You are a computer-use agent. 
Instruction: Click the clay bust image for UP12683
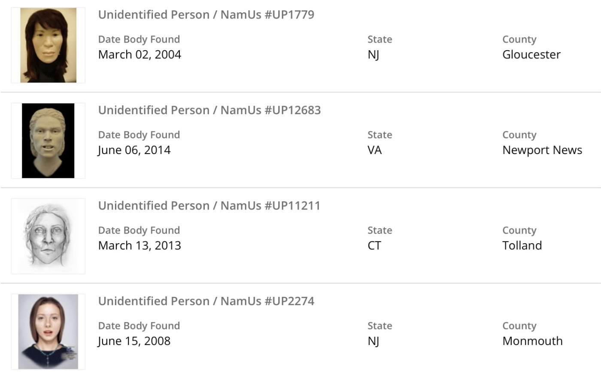tap(48, 141)
